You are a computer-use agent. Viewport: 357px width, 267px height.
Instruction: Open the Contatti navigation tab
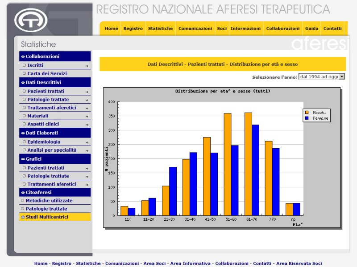coord(332,28)
